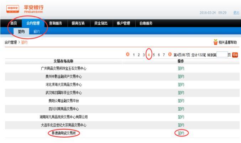Select the 银商互转 menu item
Screen dimensions: 241x143
[x=78, y=23]
